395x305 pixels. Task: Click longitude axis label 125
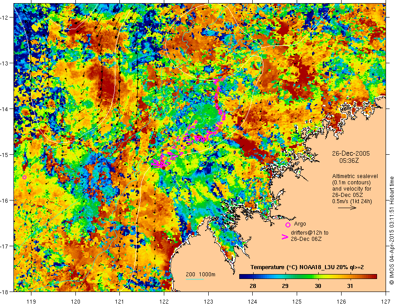pyautogui.click(x=297, y=301)
